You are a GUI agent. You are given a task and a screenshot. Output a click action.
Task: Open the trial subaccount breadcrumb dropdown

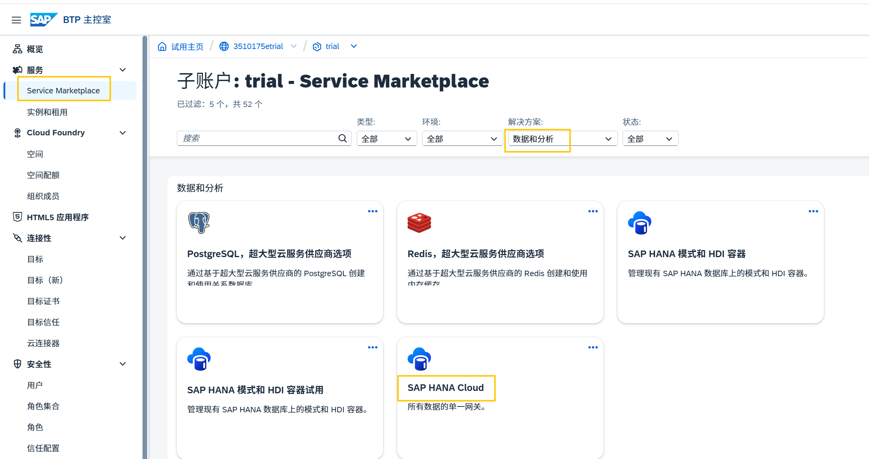click(x=354, y=47)
